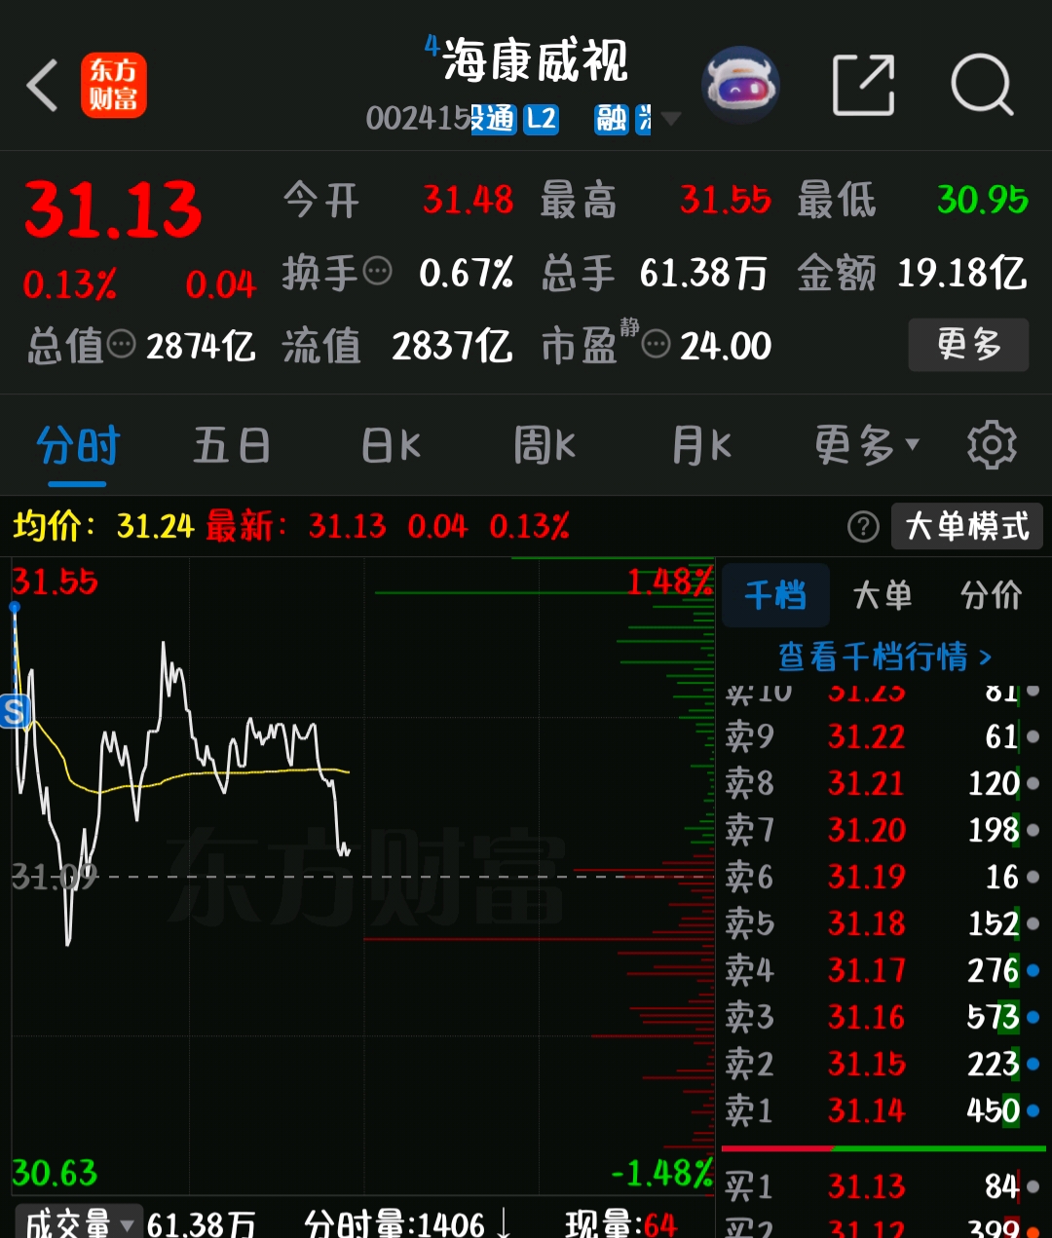The width and height of the screenshot is (1052, 1238).
Task: Select 买1 row at 31.13
Action: (x=883, y=1186)
